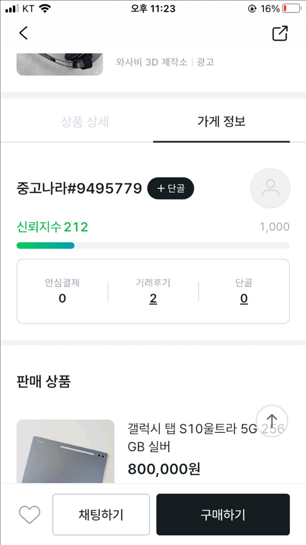Tap the back arrow to return
Image resolution: width=306 pixels, height=545 pixels.
tap(23, 33)
